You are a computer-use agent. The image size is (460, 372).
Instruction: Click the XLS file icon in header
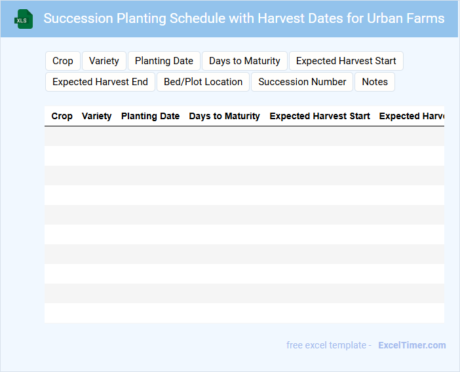[24, 19]
